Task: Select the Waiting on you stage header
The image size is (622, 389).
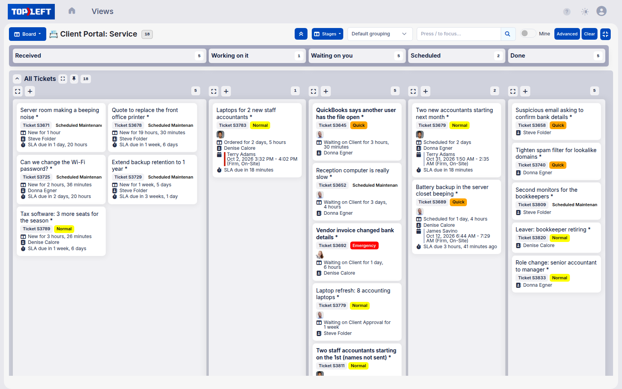Action: tap(357, 56)
